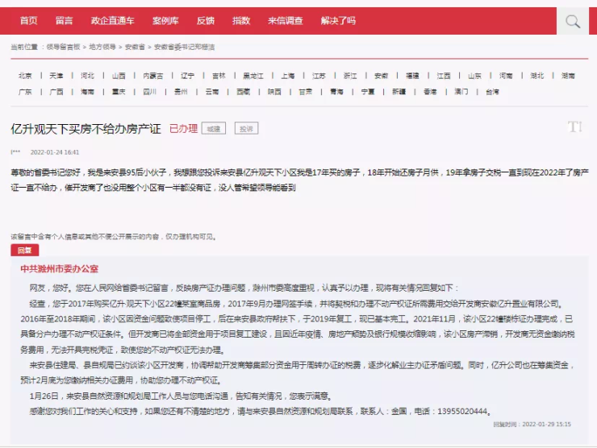Select province 黑龙江
Image resolution: width=597 pixels, height=448 pixels.
point(253,76)
